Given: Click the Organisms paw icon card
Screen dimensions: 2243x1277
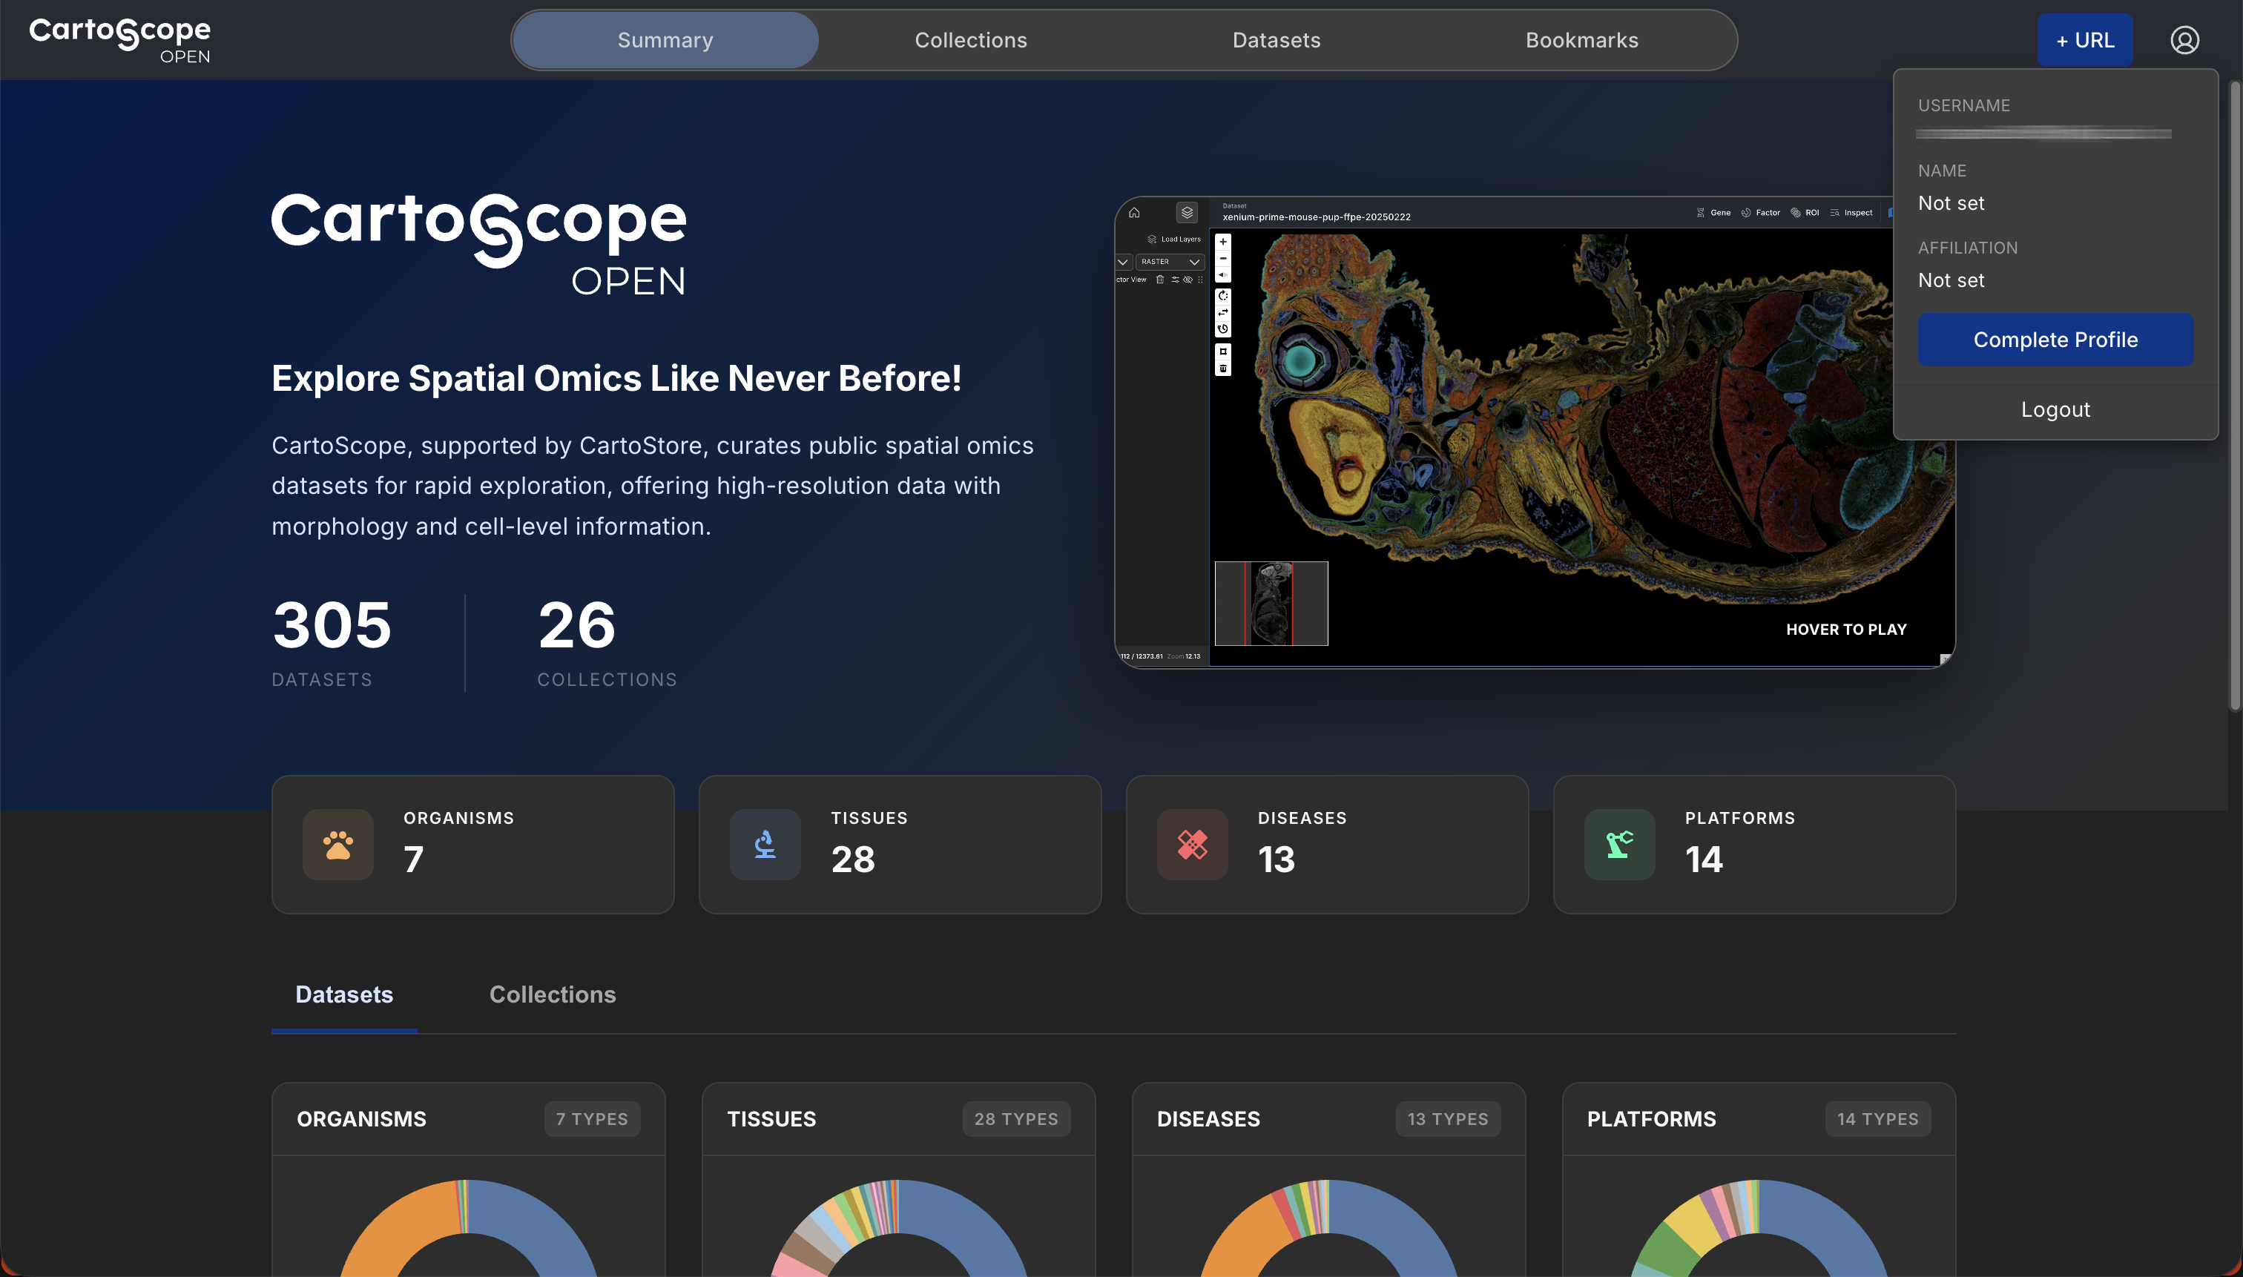Looking at the screenshot, I should 337,845.
